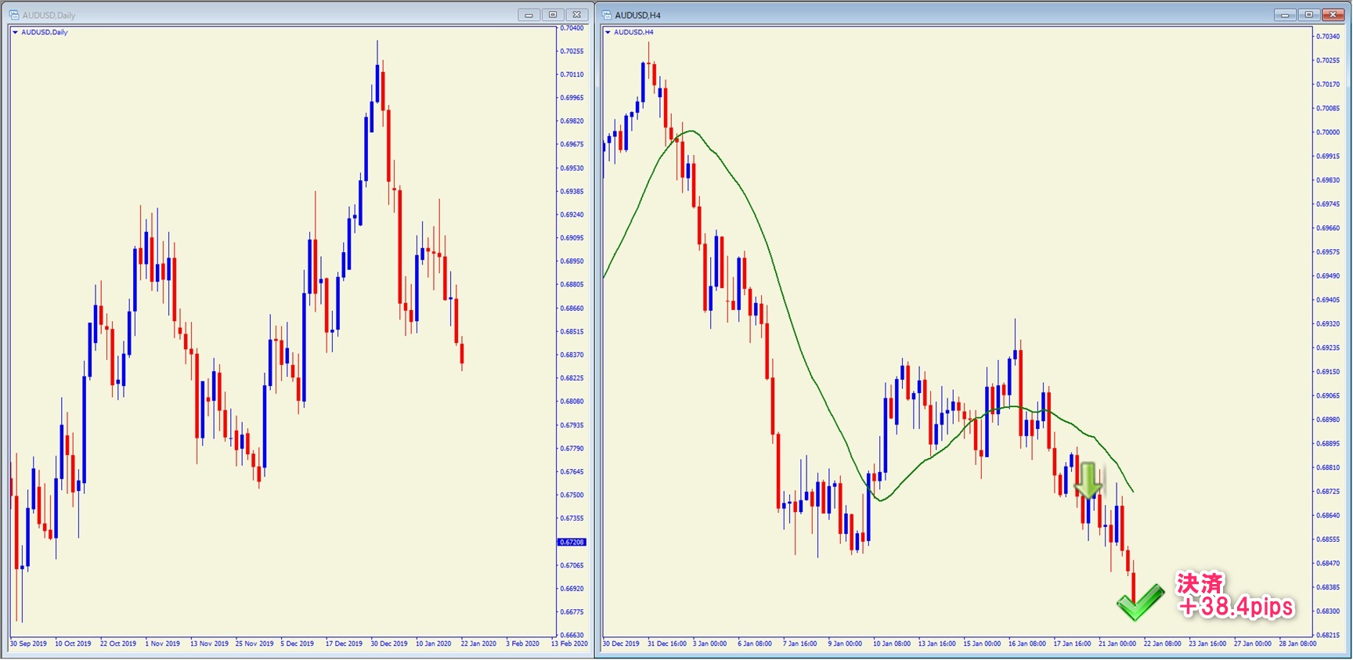Open the triangle menu beside AUDUSD,H4 chart label

608,32
